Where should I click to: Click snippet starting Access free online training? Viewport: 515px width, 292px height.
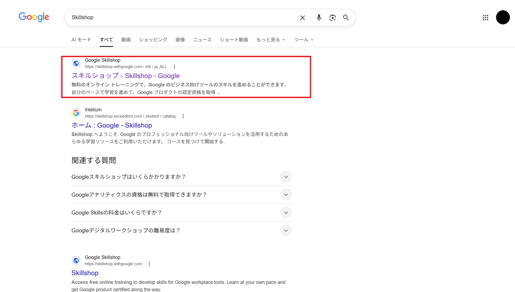tap(178, 286)
